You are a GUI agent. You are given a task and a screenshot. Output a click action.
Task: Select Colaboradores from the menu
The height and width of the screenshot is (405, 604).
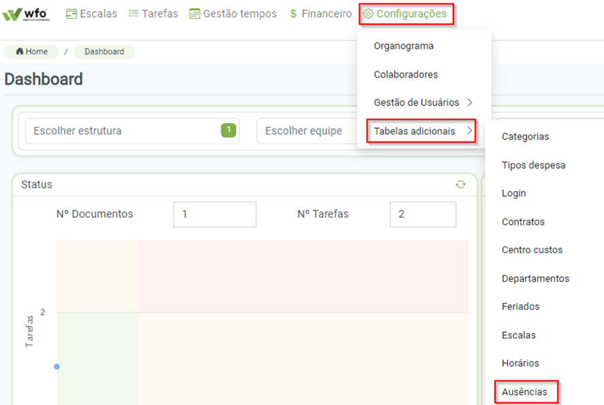406,74
